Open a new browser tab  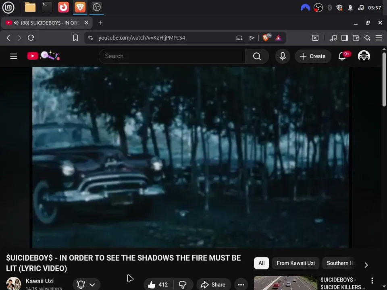(100, 23)
